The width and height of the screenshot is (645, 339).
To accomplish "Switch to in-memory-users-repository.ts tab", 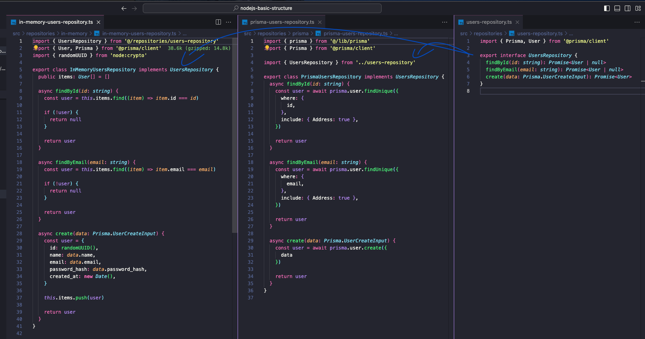I will [x=56, y=22].
